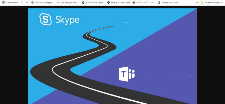Open the 6 Pack Filters bookmark
The width and height of the screenshot is (225, 104).
(93, 3)
